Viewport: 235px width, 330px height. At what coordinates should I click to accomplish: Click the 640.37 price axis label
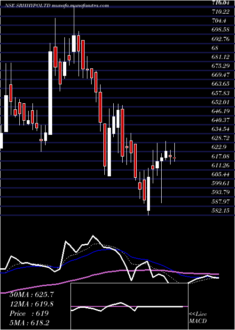(220, 120)
